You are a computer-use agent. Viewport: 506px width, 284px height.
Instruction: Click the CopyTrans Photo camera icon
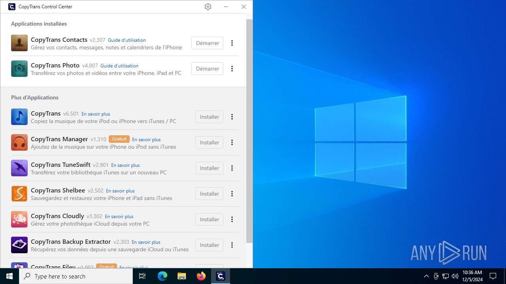pyautogui.click(x=19, y=69)
